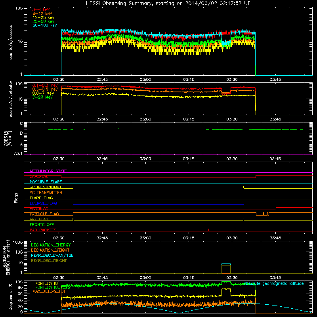
Task: Click the 7-20 MeV legend label
Action: pos(43,97)
